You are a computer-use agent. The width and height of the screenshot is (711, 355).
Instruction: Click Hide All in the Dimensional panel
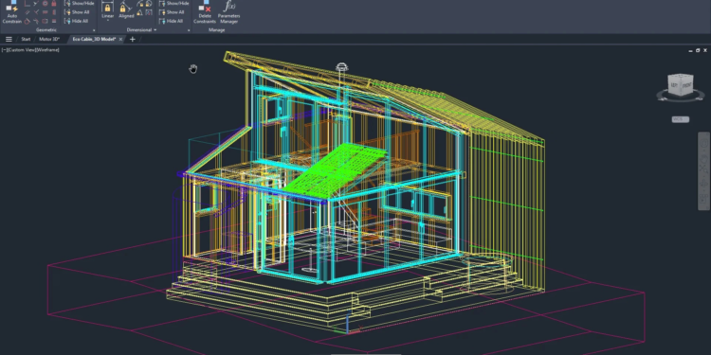click(x=171, y=21)
